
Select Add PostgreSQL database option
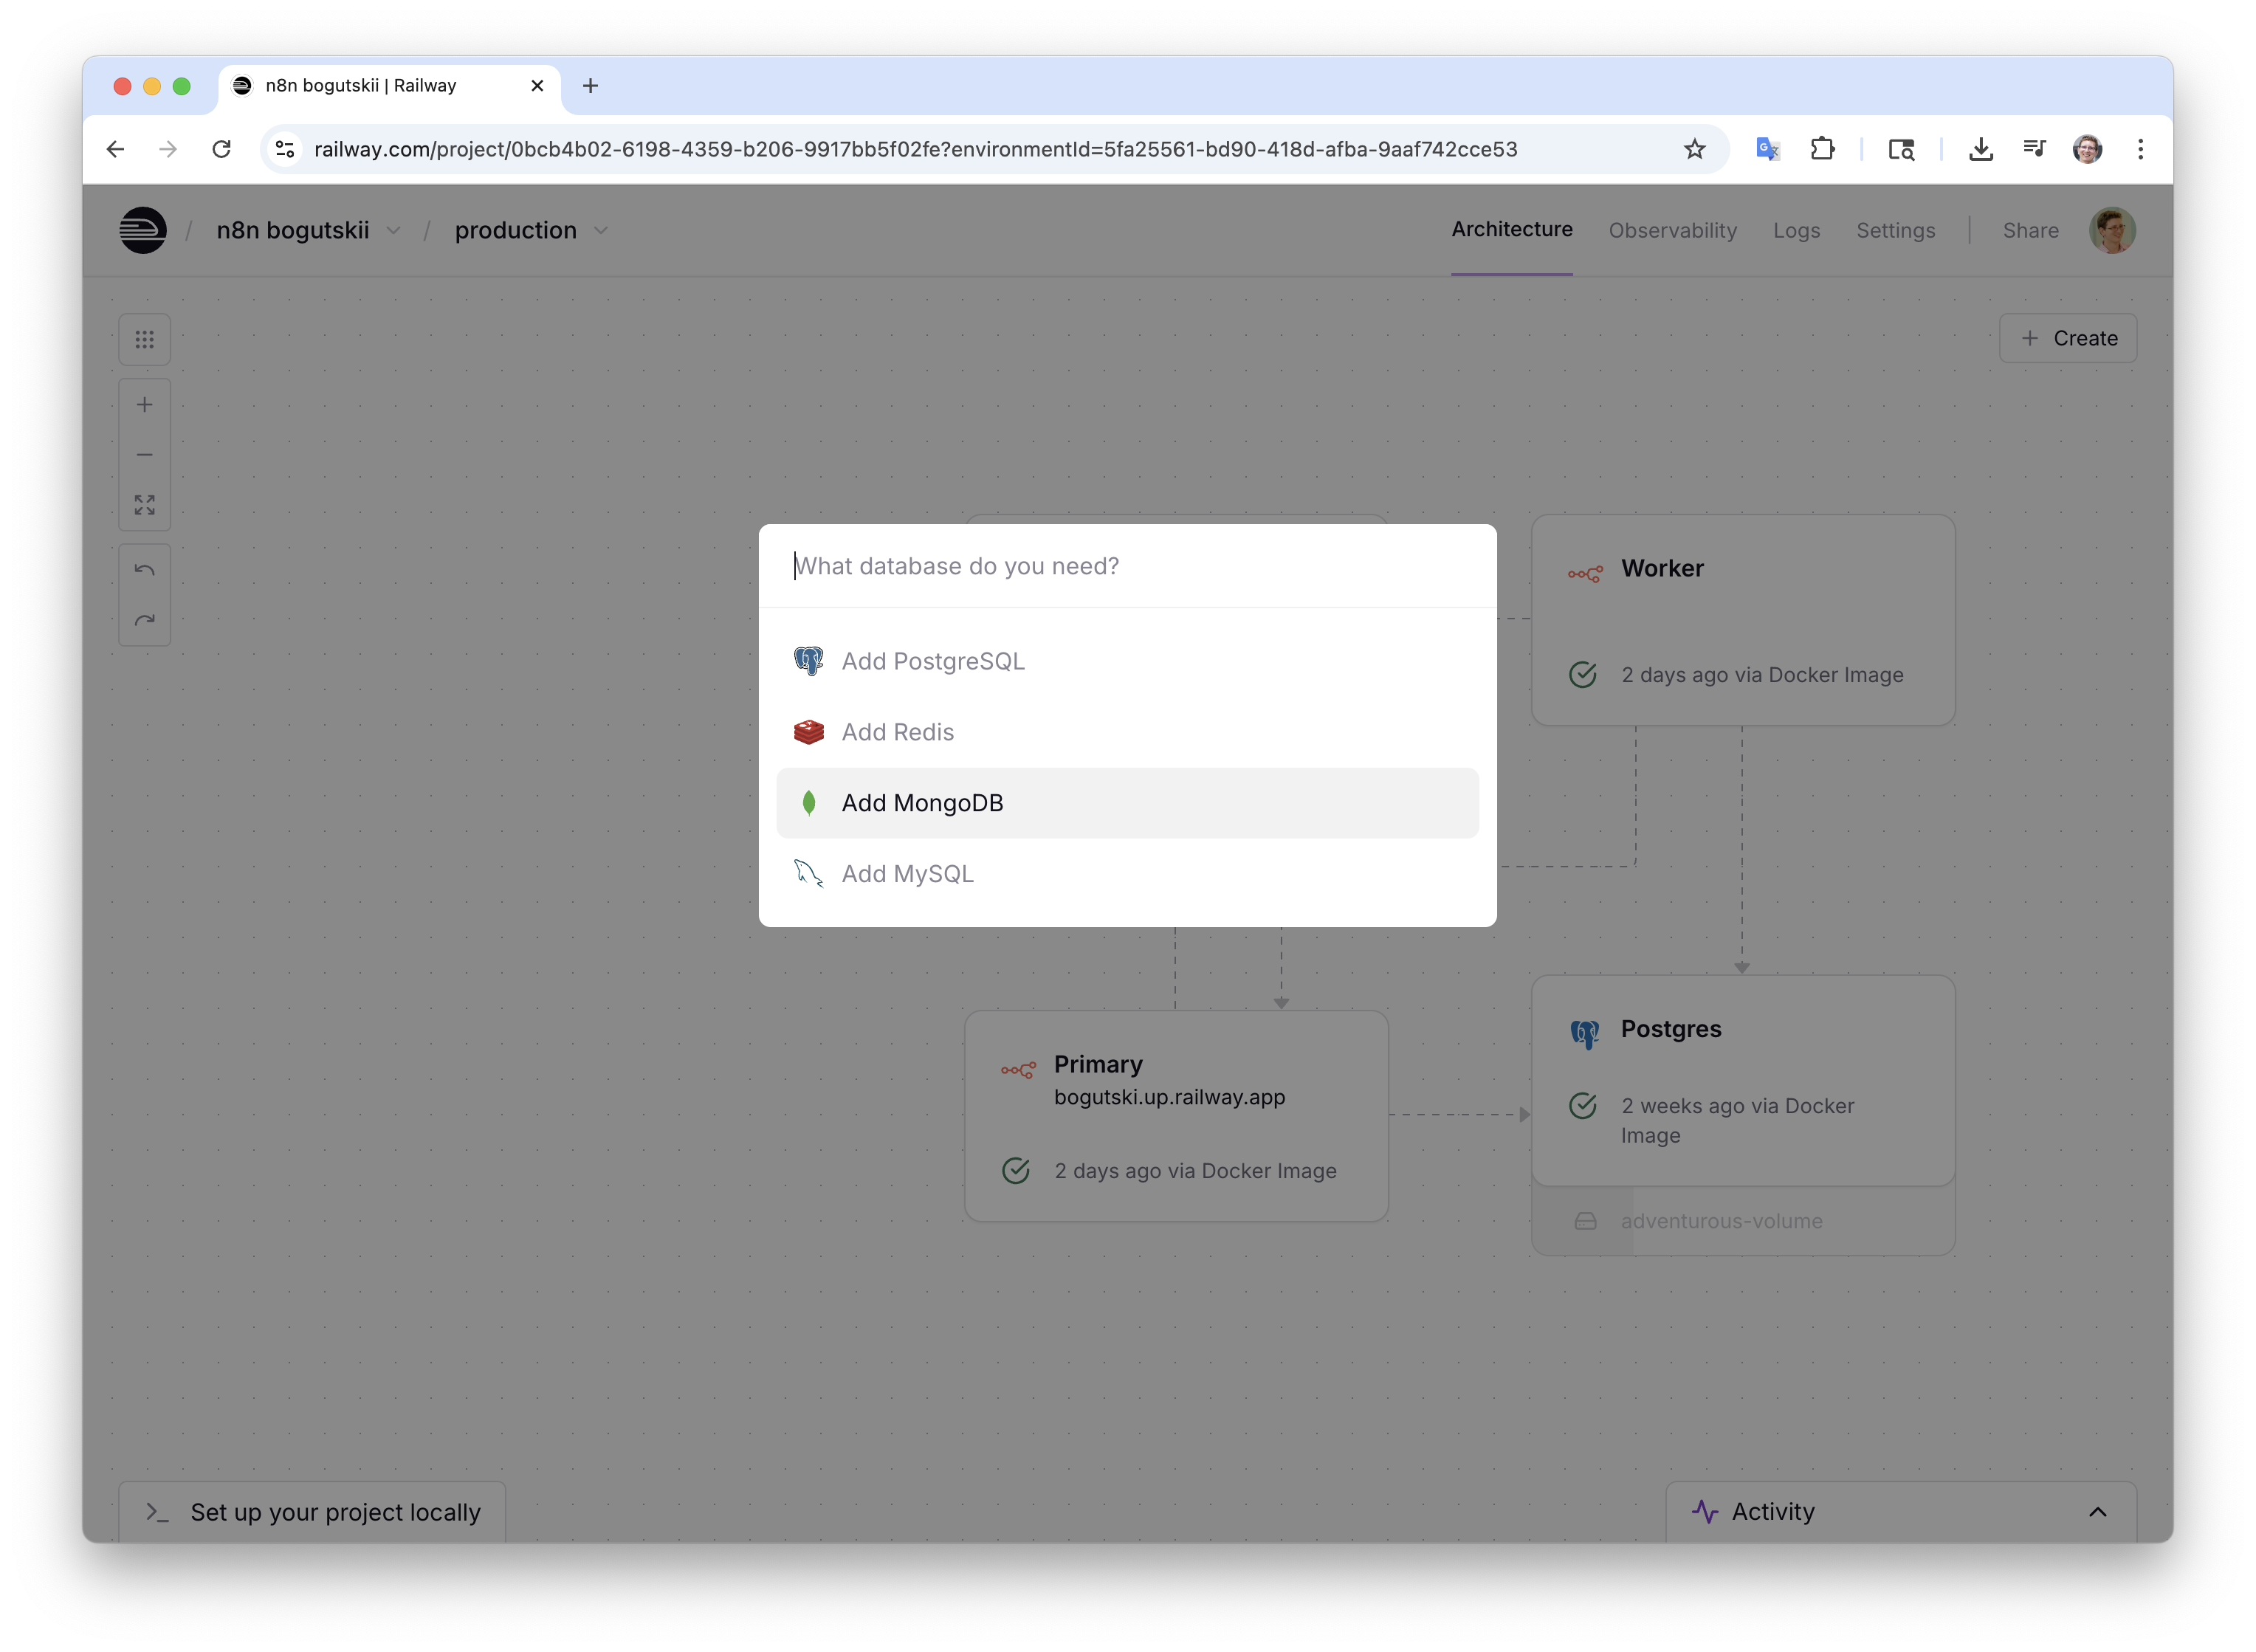(x=932, y=661)
